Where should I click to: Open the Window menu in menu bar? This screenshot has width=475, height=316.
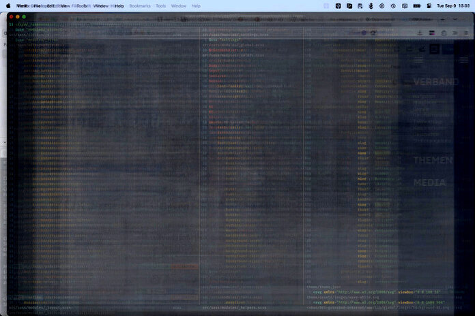click(x=179, y=5)
